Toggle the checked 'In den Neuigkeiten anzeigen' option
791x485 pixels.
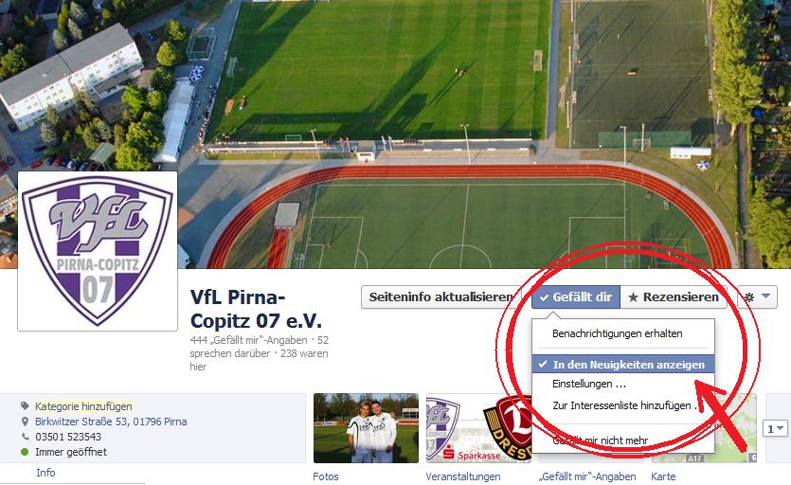pyautogui.click(x=623, y=365)
